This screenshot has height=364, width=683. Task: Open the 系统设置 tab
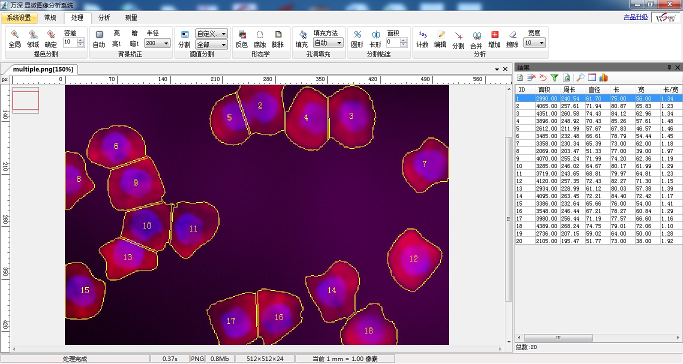click(19, 18)
